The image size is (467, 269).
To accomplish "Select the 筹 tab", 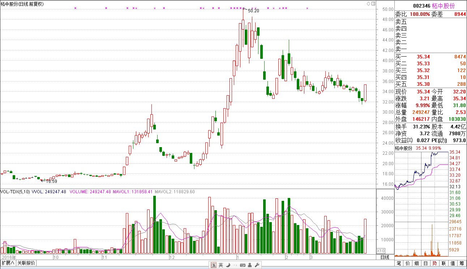I will 462,263.
